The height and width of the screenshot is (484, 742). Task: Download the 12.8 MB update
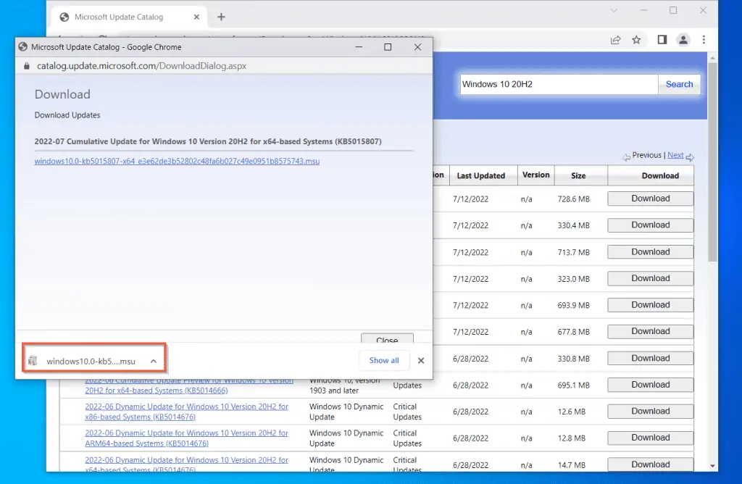650,438
